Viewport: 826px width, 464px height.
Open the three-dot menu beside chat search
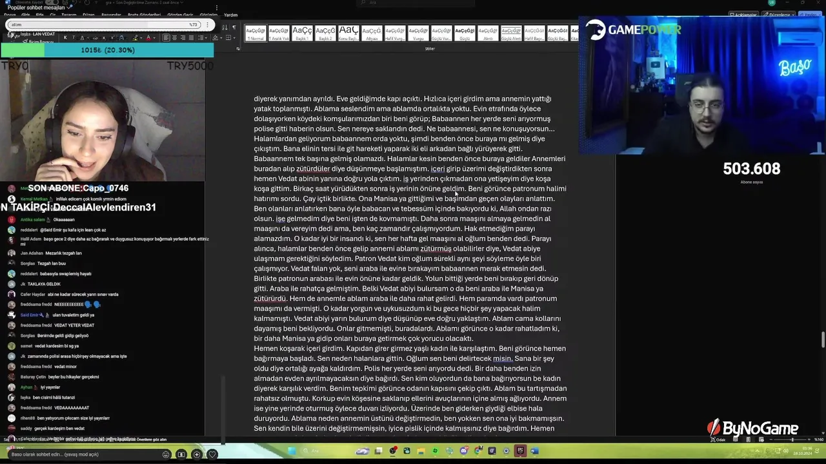pyautogui.click(x=207, y=24)
